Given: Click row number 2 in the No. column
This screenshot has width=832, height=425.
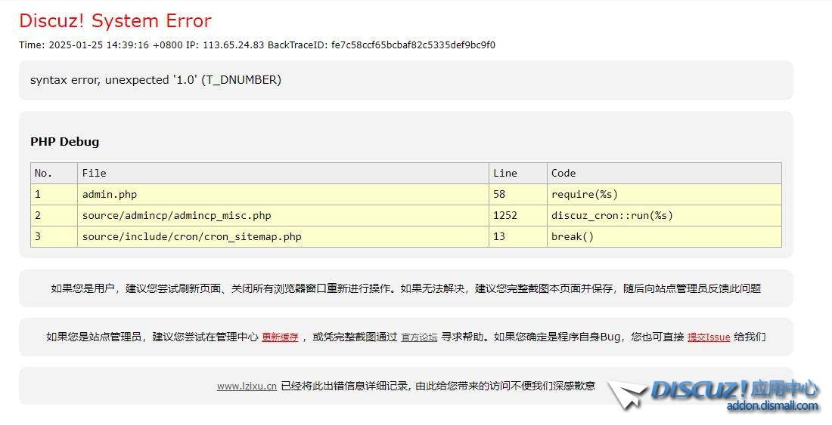Looking at the screenshot, I should coord(54,215).
